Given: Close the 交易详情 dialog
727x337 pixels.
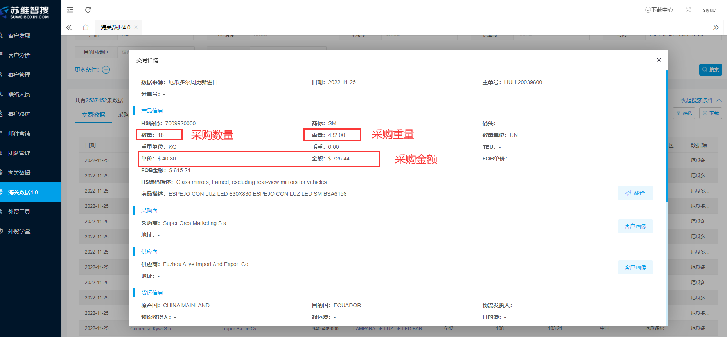Looking at the screenshot, I should pyautogui.click(x=659, y=60).
